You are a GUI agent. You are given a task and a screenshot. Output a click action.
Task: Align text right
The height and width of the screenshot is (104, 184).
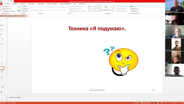pos(59,10)
